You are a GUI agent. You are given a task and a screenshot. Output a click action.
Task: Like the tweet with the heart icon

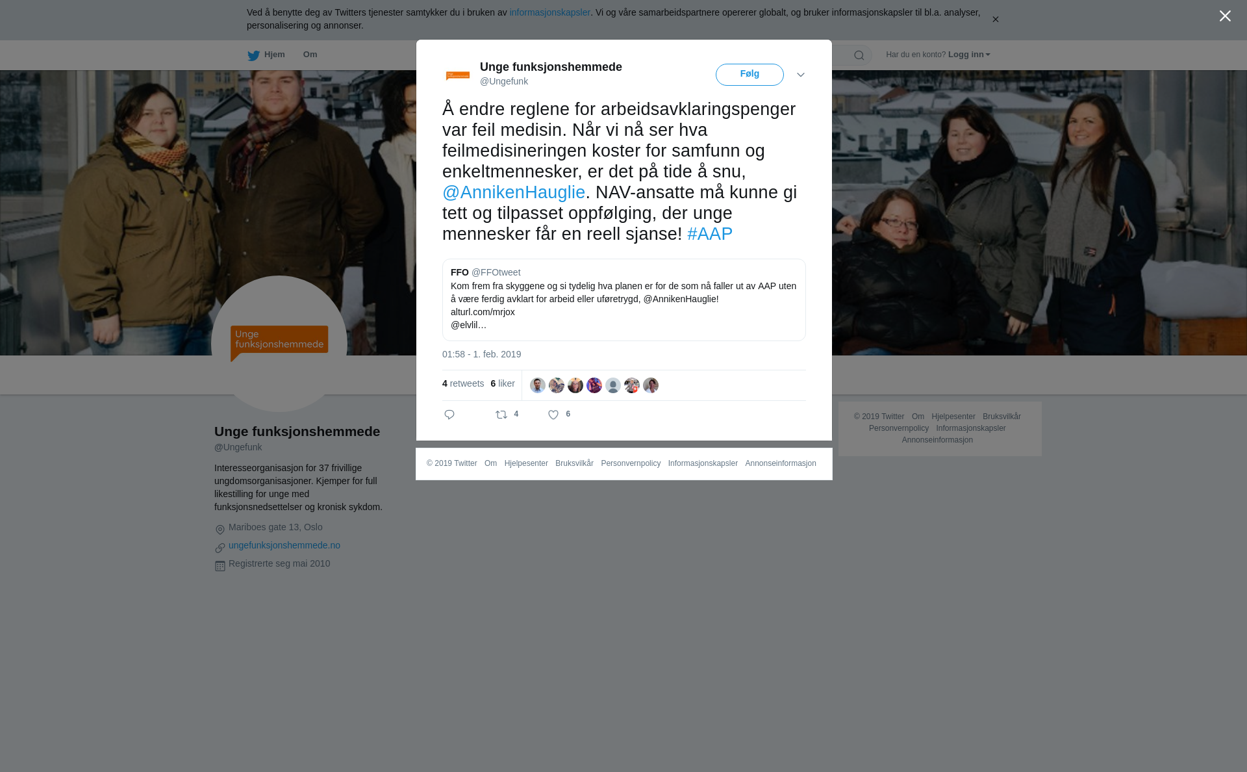click(x=553, y=415)
